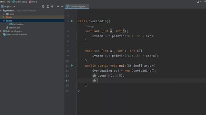Image resolution: width=206 pixels, height=115 pixels.
Task: Click the Overloading class icon in tree
Action: point(11,24)
